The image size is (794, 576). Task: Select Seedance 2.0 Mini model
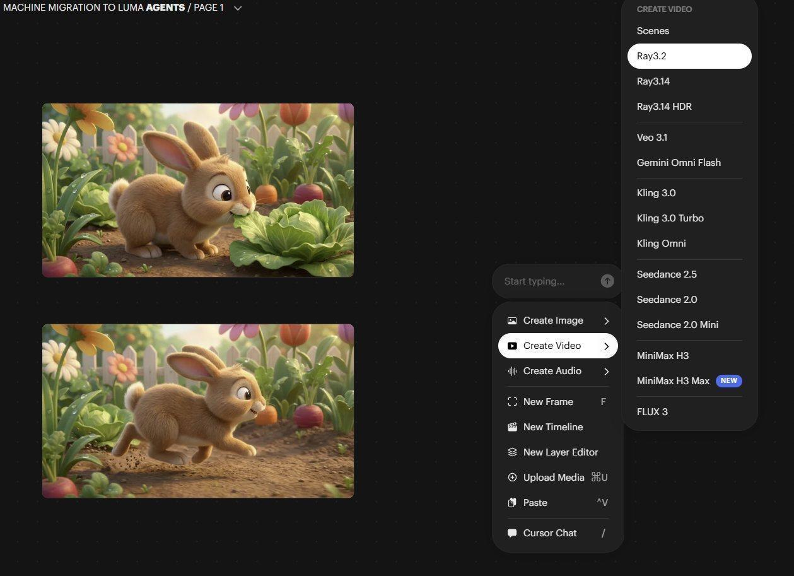click(689, 325)
